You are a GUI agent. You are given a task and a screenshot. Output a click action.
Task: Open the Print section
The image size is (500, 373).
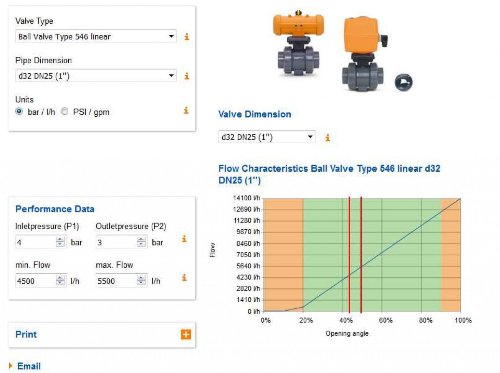26,334
